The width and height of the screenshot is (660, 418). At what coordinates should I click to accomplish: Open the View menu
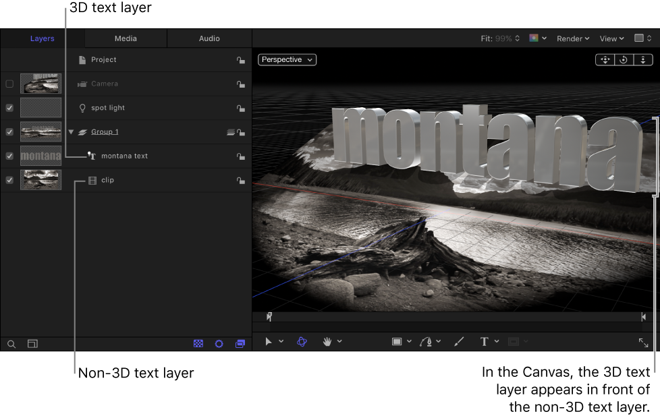coord(611,38)
